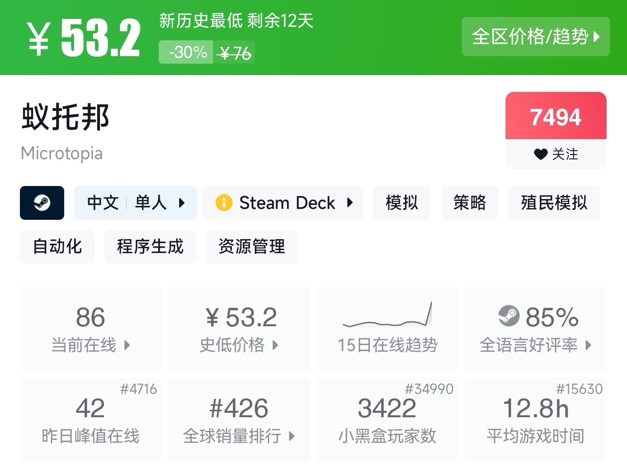The width and height of the screenshot is (627, 465).
Task: Click the Steam icon beside the 85% rating
Action: point(509,316)
